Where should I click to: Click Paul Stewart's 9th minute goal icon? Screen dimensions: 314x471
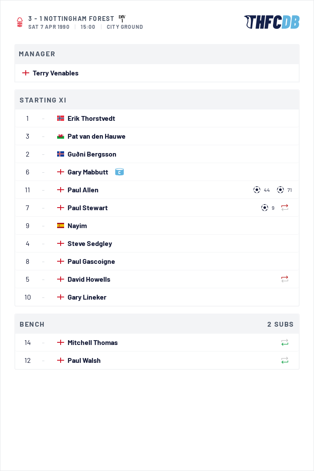pyautogui.click(x=264, y=208)
